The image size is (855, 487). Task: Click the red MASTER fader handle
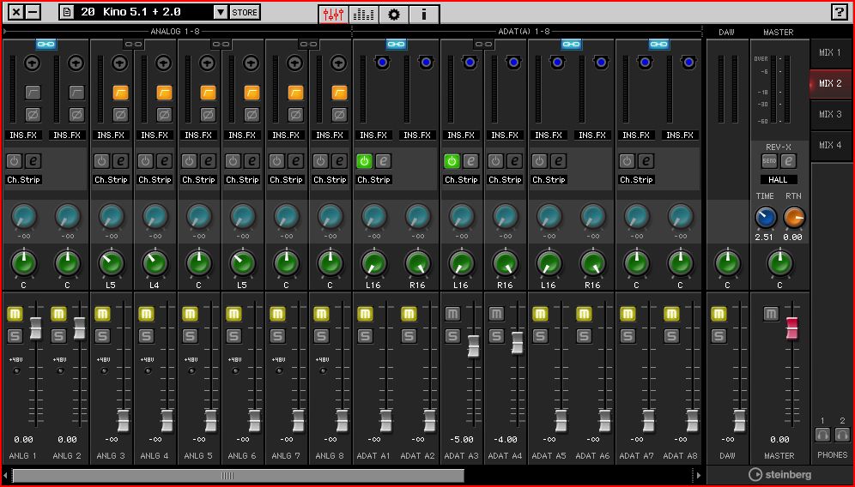pyautogui.click(x=791, y=328)
